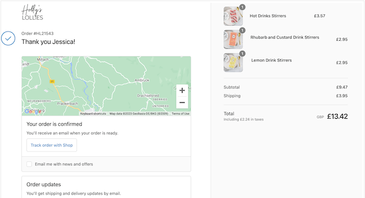
Task: Open Lemon Drink Stirrers product thumbnail
Action: pyautogui.click(x=233, y=63)
